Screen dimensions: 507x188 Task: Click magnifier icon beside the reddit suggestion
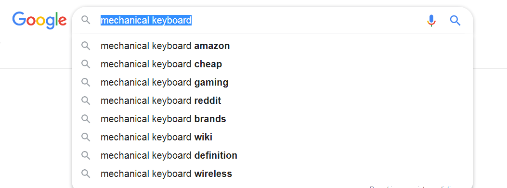86,101
